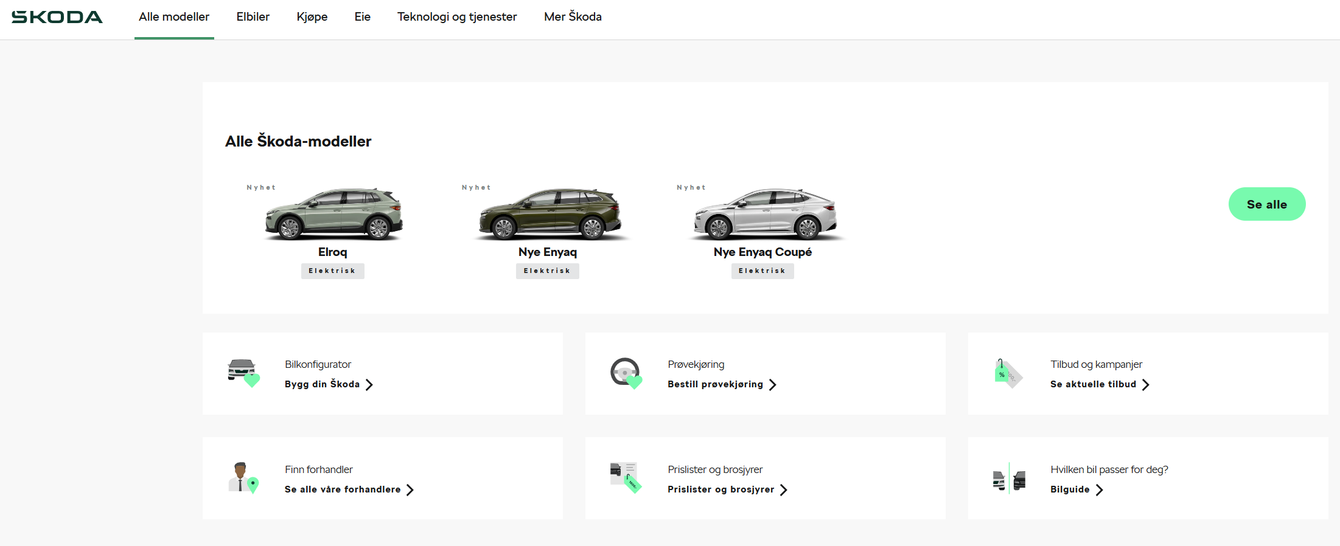Click the Škoda logo
Image resolution: width=1340 pixels, height=546 pixels.
[x=57, y=17]
